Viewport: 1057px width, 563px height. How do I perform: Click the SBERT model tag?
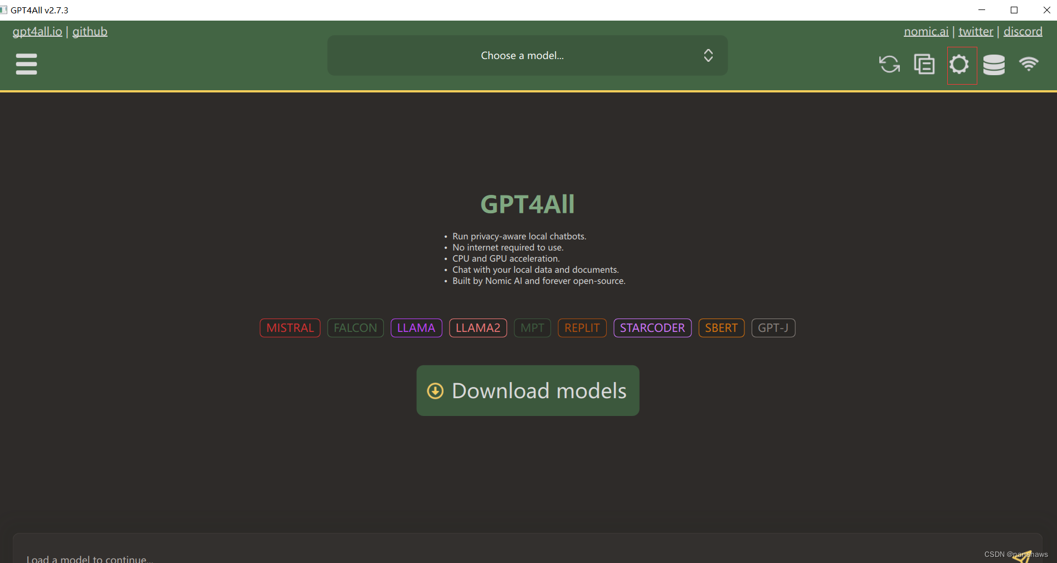click(722, 328)
